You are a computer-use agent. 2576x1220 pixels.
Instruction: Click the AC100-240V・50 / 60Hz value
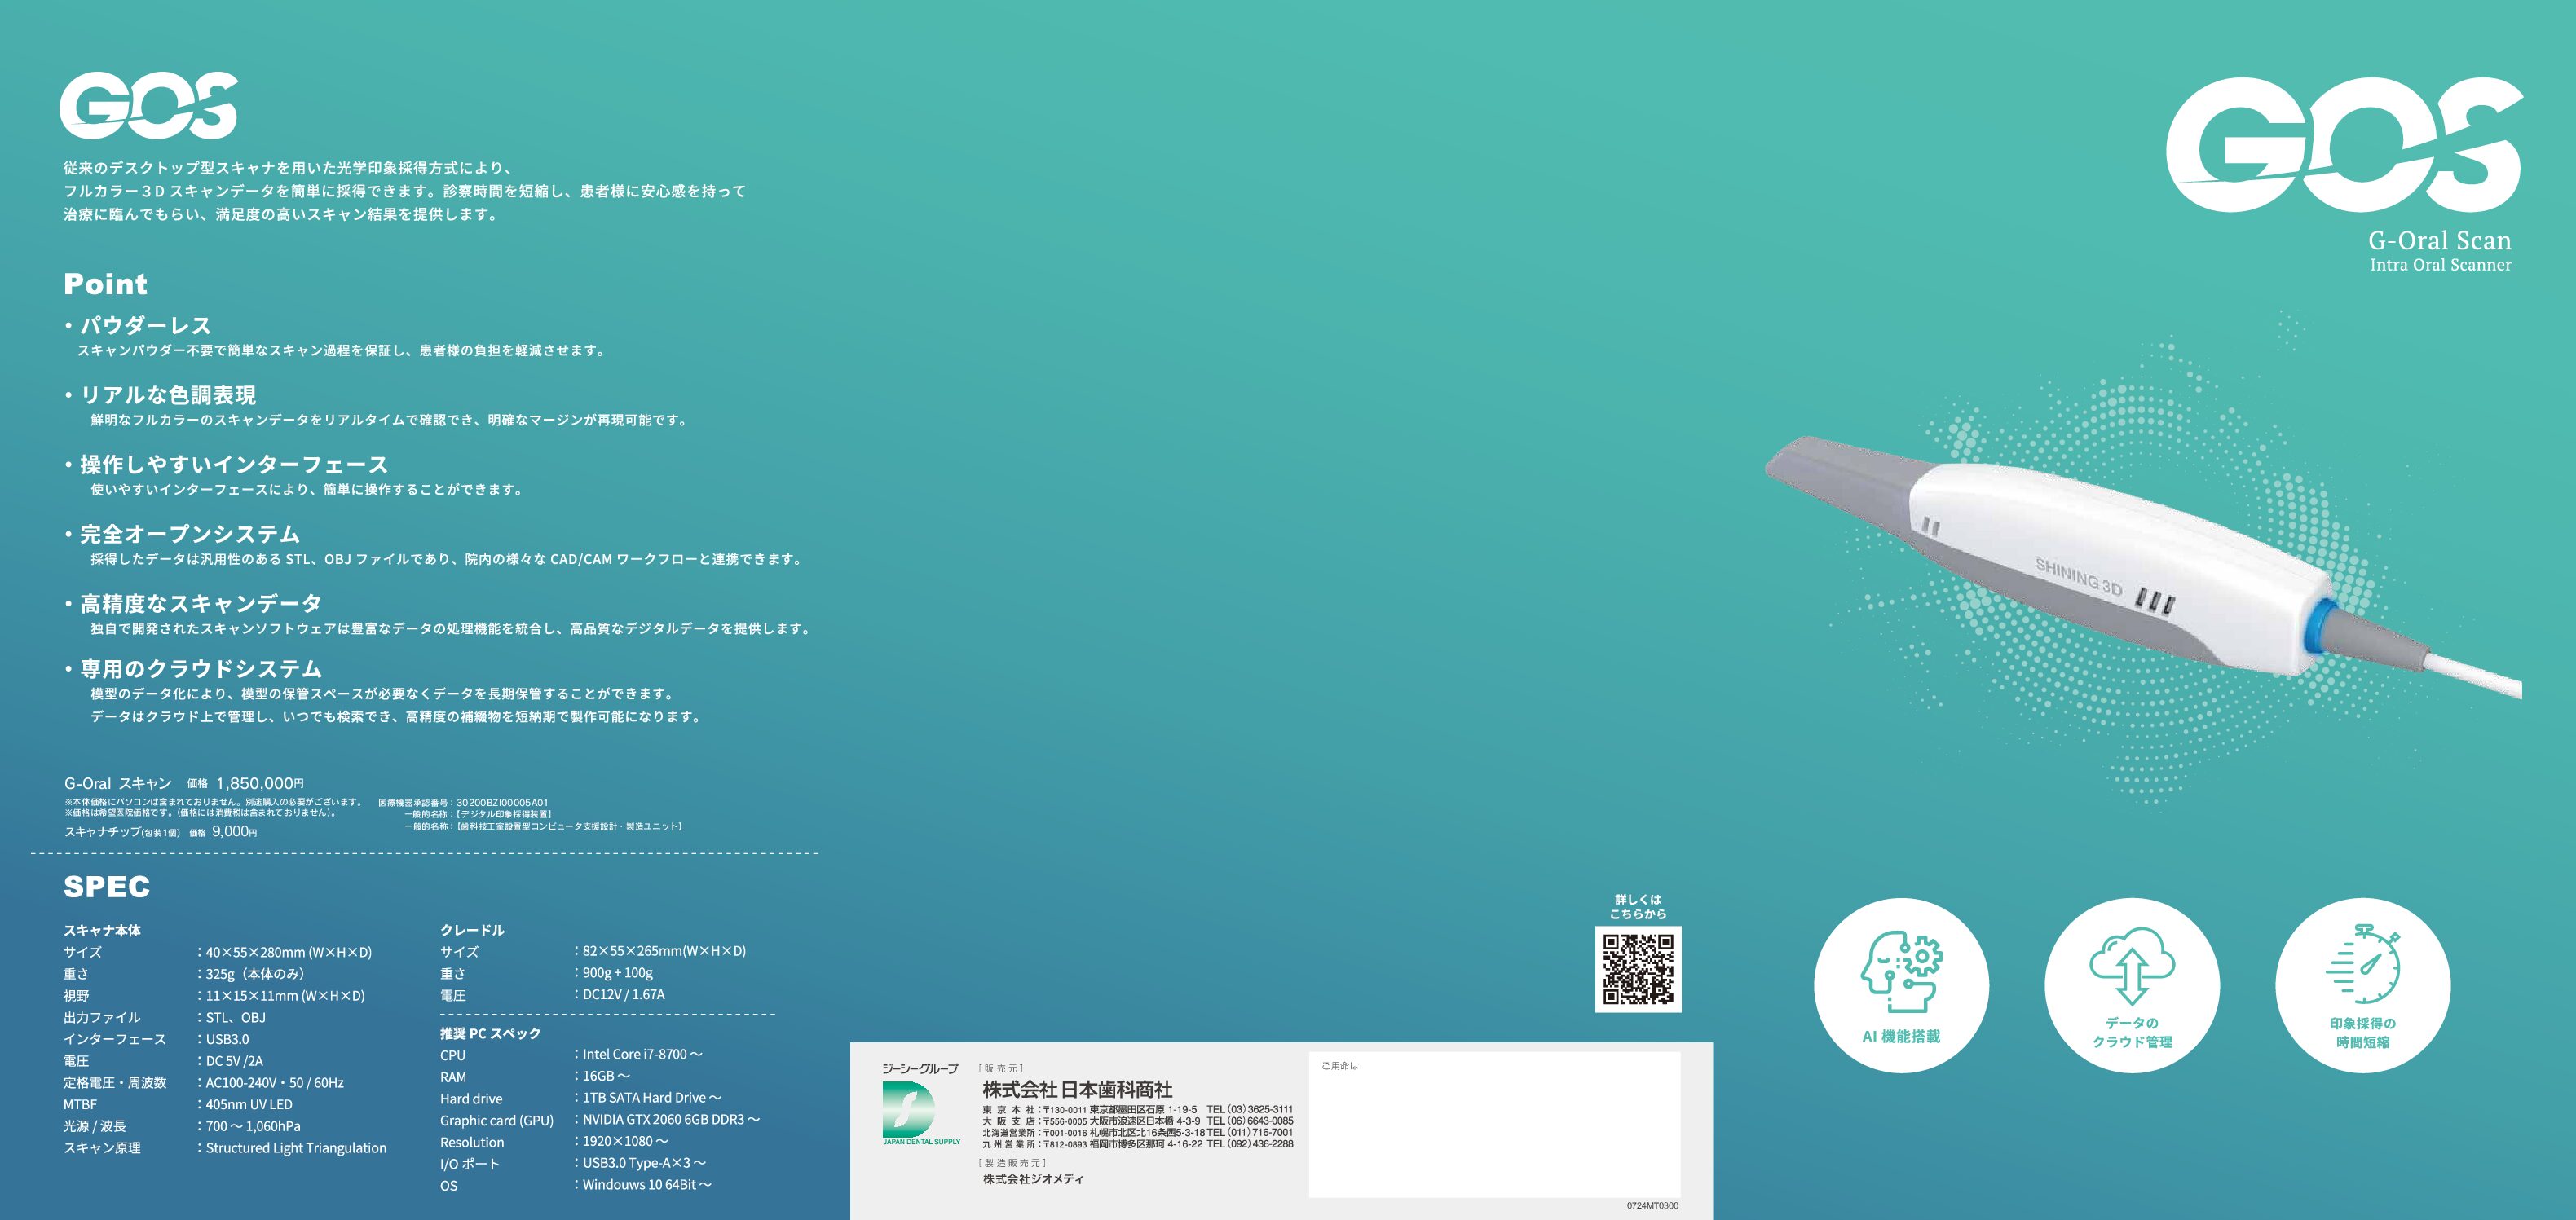tap(275, 1083)
